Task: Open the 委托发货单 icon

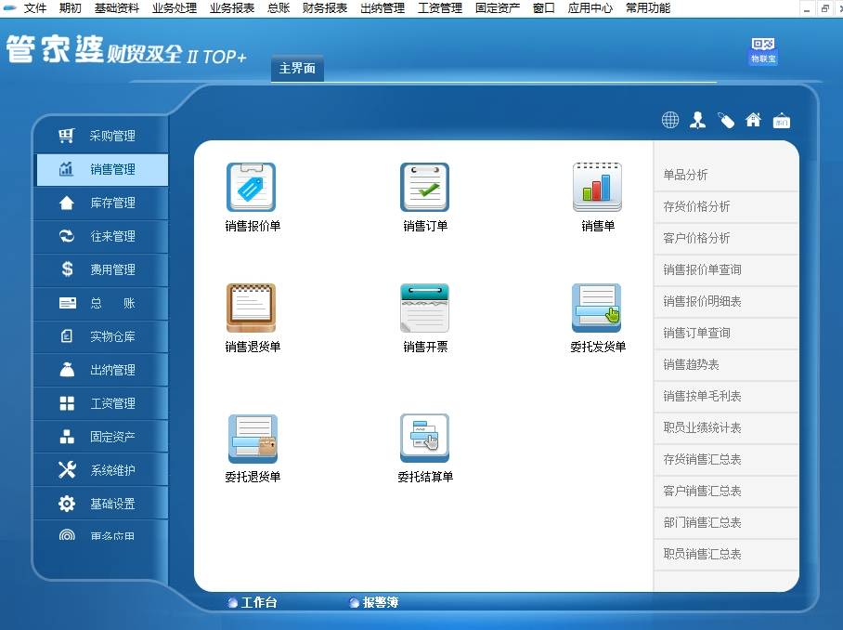Action: pos(597,308)
